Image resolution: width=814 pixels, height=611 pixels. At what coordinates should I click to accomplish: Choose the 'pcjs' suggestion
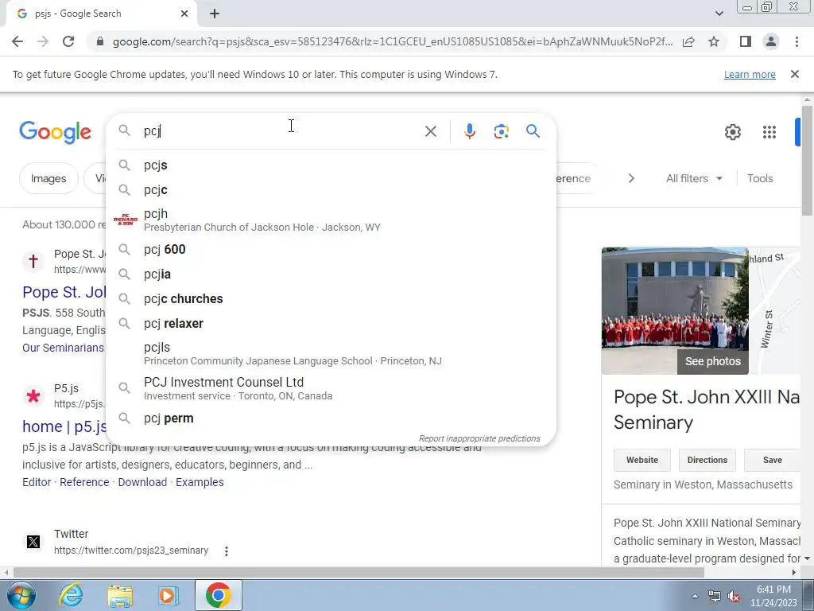(x=331, y=165)
